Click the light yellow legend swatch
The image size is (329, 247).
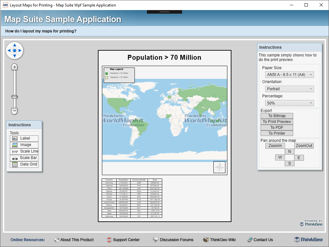[107, 78]
